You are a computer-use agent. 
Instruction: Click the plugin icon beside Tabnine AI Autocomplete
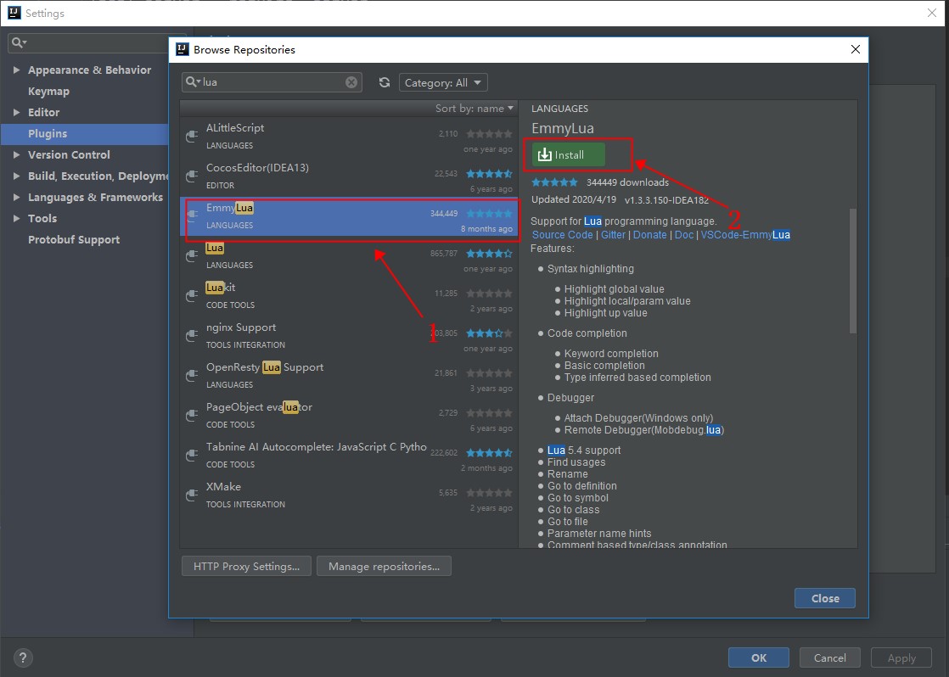point(192,456)
